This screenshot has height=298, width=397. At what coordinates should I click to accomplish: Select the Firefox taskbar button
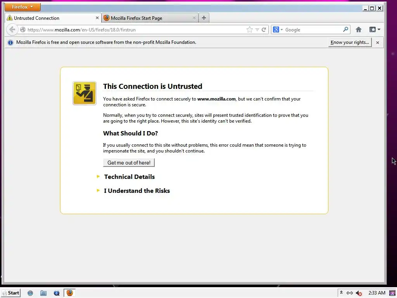(70, 293)
